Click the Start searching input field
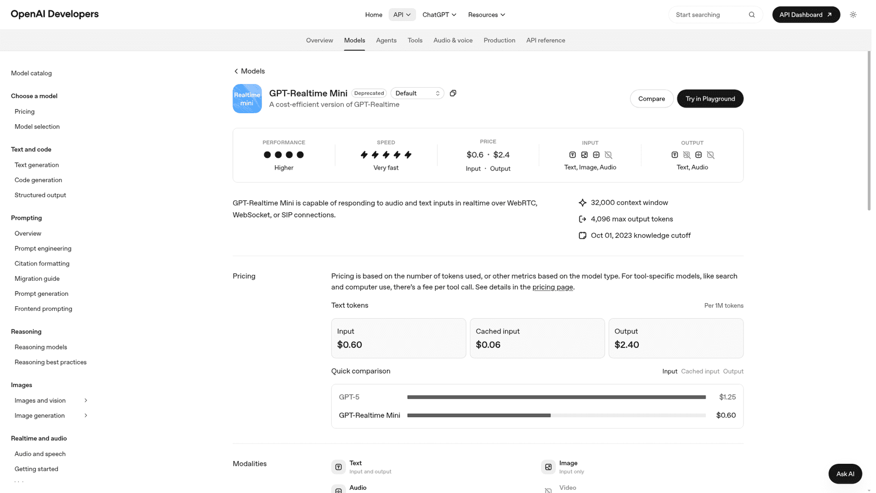The height and width of the screenshot is (493, 876). [715, 15]
